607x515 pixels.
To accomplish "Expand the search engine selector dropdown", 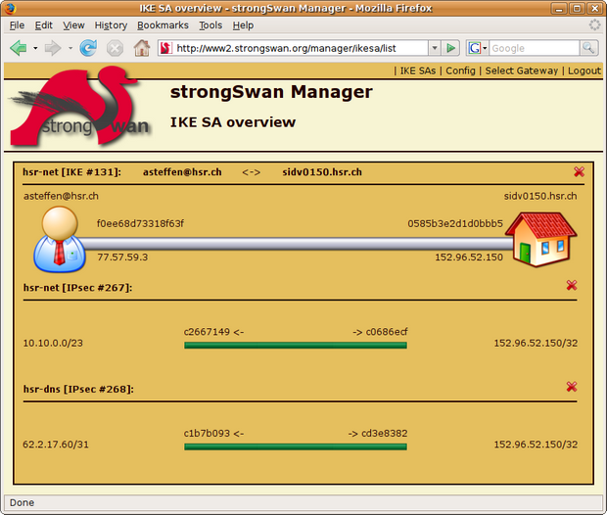I will [478, 48].
